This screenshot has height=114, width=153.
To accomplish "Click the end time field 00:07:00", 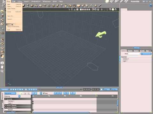I will pyautogui.click(x=96, y=89).
